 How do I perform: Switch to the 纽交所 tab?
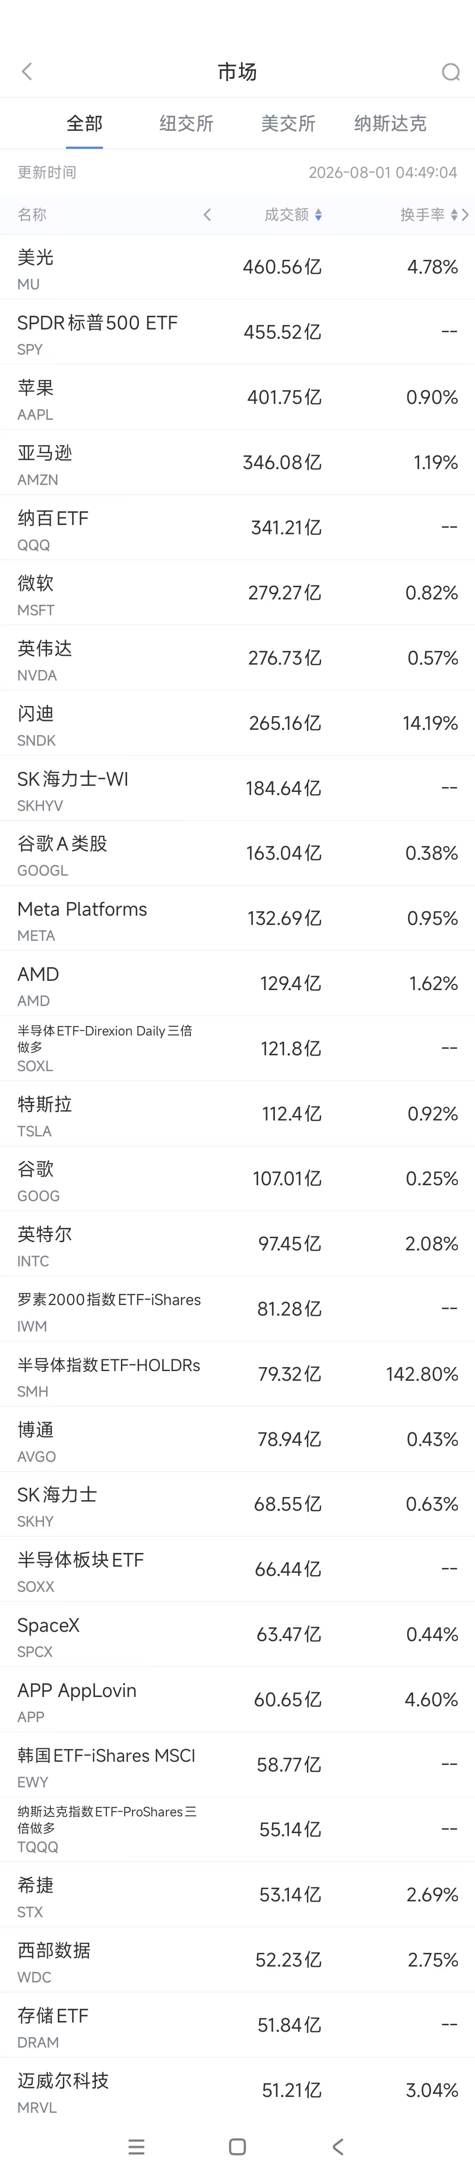(186, 123)
